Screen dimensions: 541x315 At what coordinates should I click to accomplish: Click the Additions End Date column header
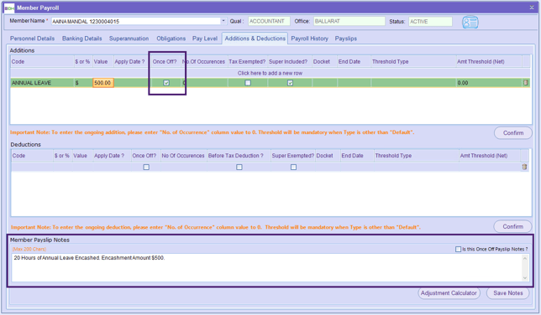click(354, 62)
